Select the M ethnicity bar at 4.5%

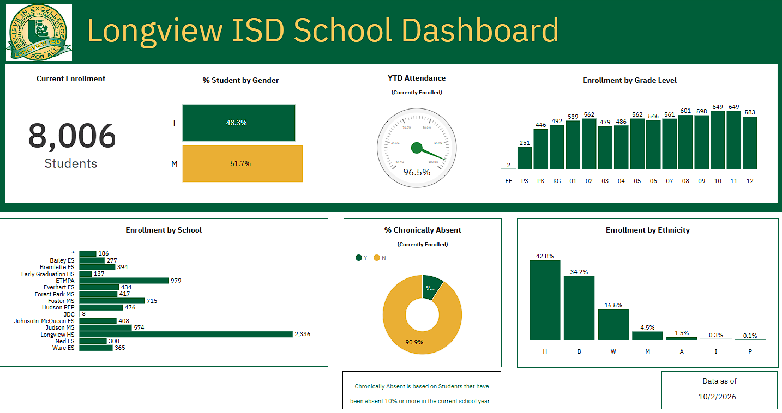[x=647, y=336]
